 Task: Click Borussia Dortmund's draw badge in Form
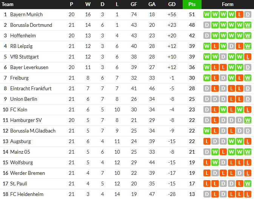[206, 25]
